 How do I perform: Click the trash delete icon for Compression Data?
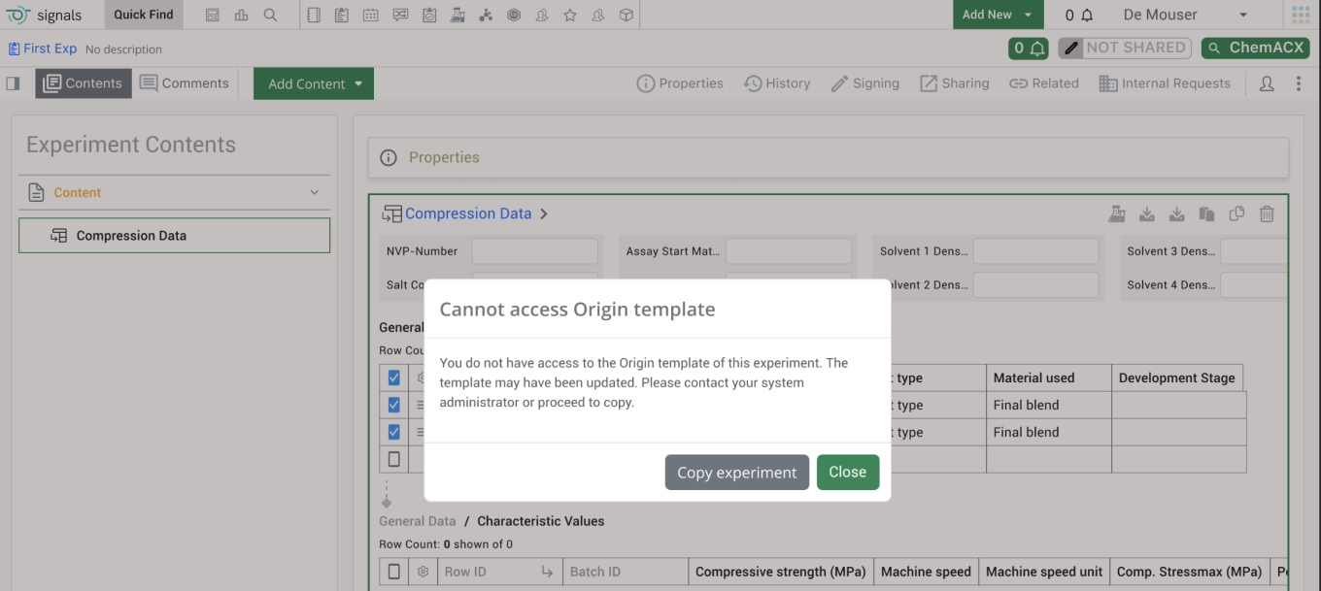tap(1267, 213)
